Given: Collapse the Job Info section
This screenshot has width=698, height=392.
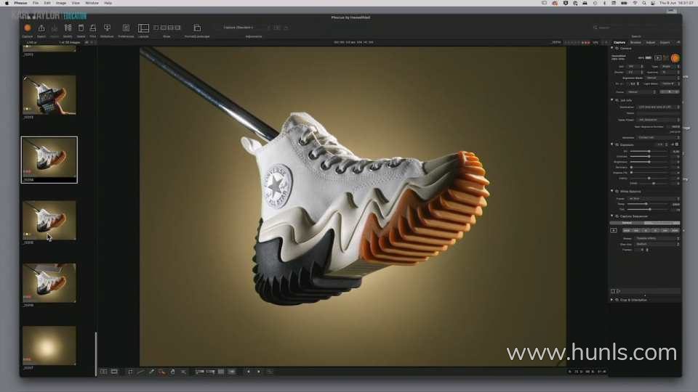Looking at the screenshot, I should tap(611, 100).
